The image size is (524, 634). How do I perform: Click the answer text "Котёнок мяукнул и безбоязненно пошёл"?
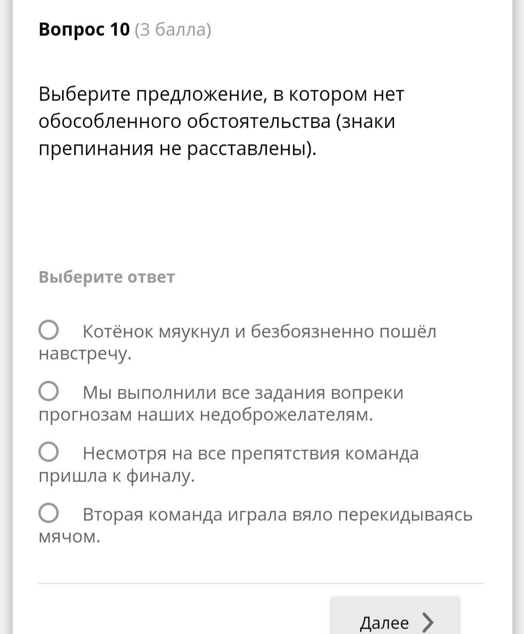click(x=259, y=332)
